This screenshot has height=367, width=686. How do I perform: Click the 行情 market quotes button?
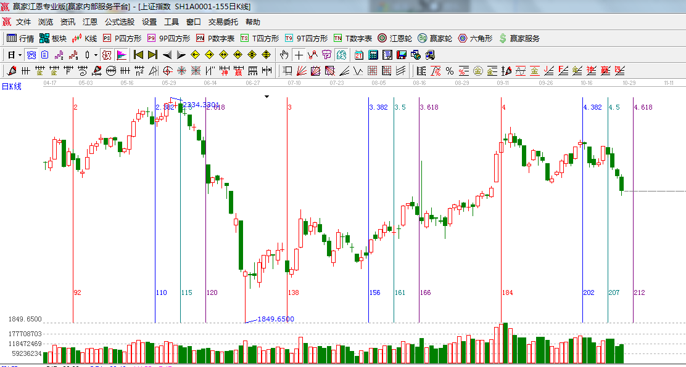pyautogui.click(x=20, y=38)
